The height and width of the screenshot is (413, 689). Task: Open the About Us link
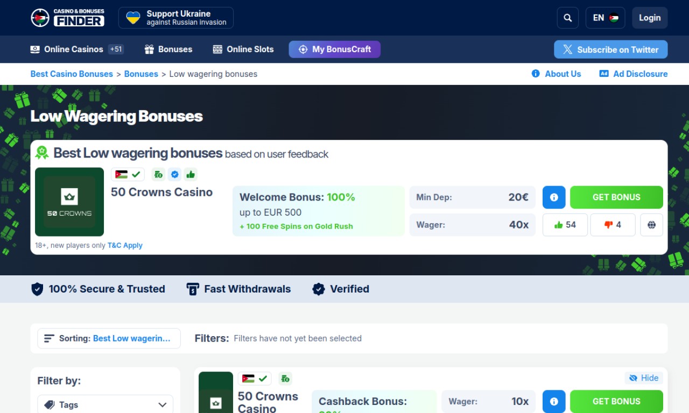[x=557, y=74]
